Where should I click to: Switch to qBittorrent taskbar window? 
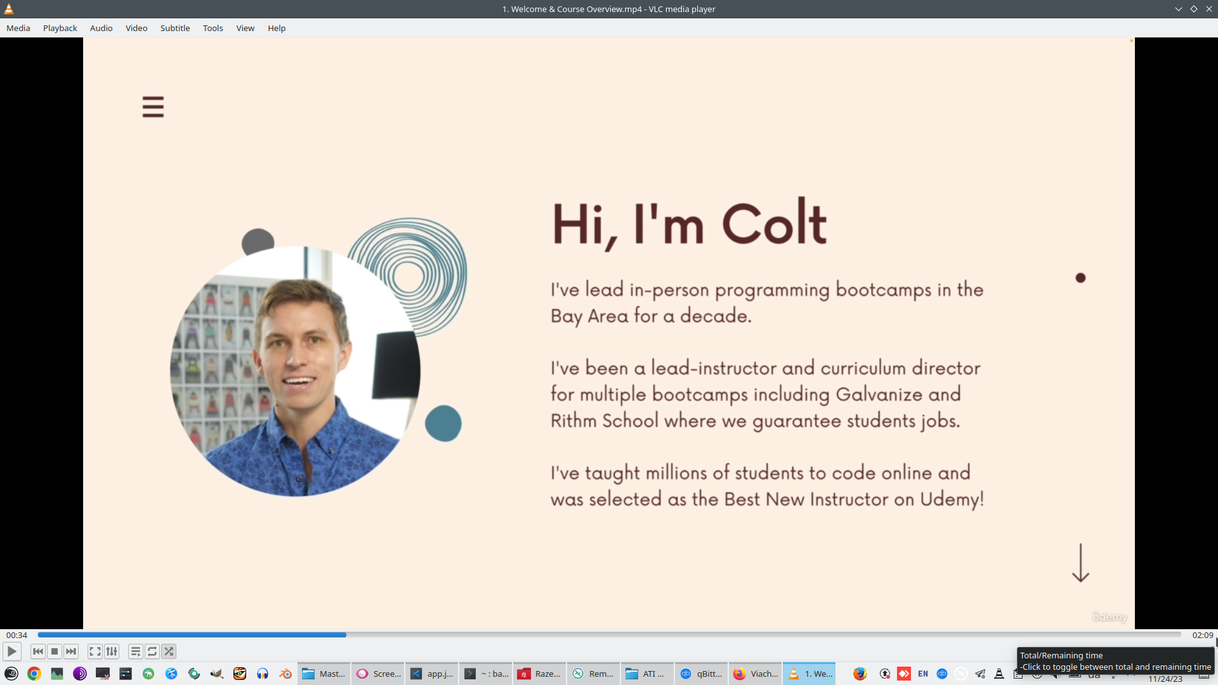tap(702, 674)
